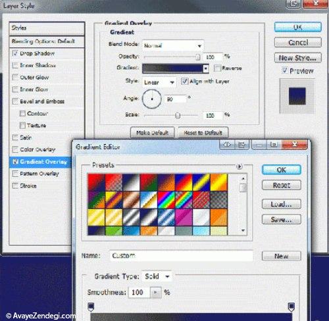Open the Blend Mode dropdown
The image size is (329, 321).
(x=173, y=45)
